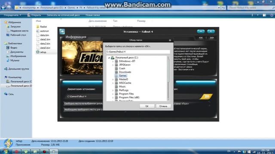Click the Explorer back navigation arrow

tap(3, 8)
